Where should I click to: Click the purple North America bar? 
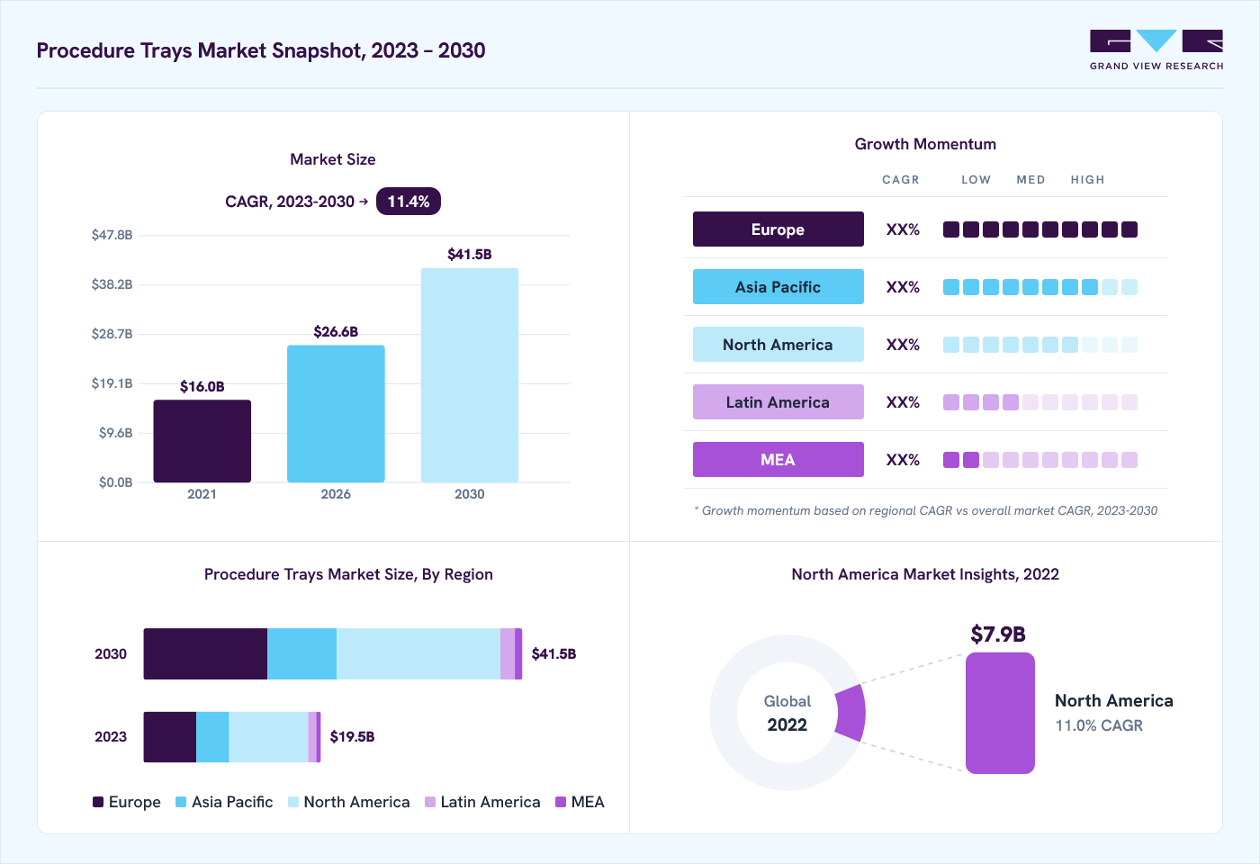[x=1000, y=713]
